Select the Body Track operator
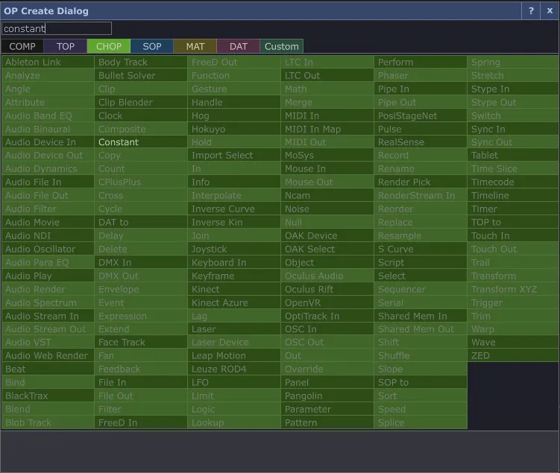Image resolution: width=560 pixels, height=473 pixels. [x=141, y=62]
